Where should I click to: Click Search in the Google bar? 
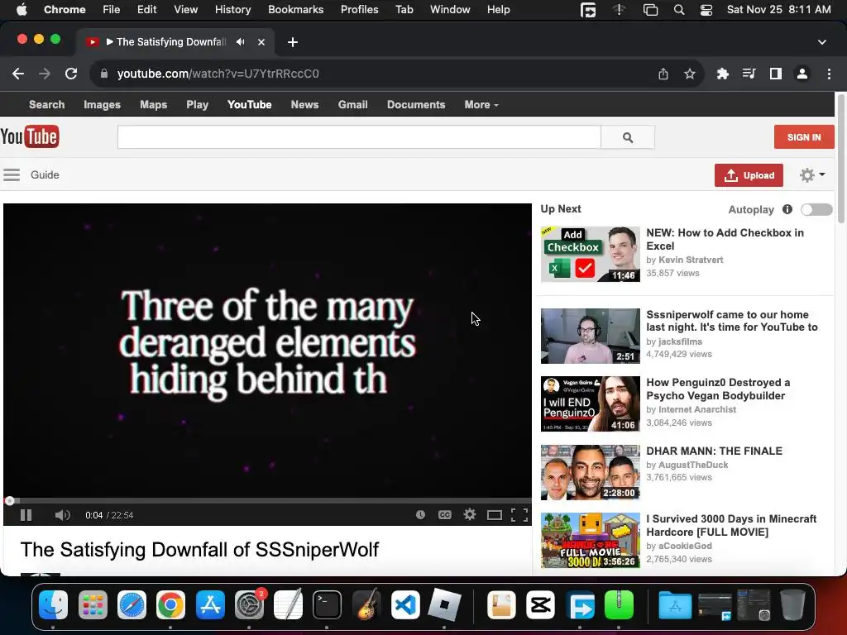click(46, 105)
